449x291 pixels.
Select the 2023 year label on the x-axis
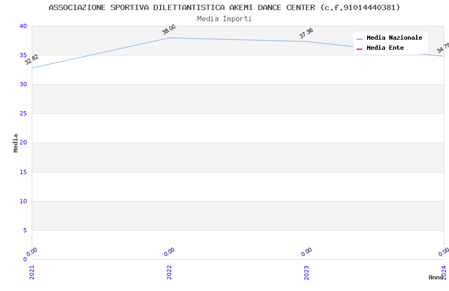coord(306,272)
